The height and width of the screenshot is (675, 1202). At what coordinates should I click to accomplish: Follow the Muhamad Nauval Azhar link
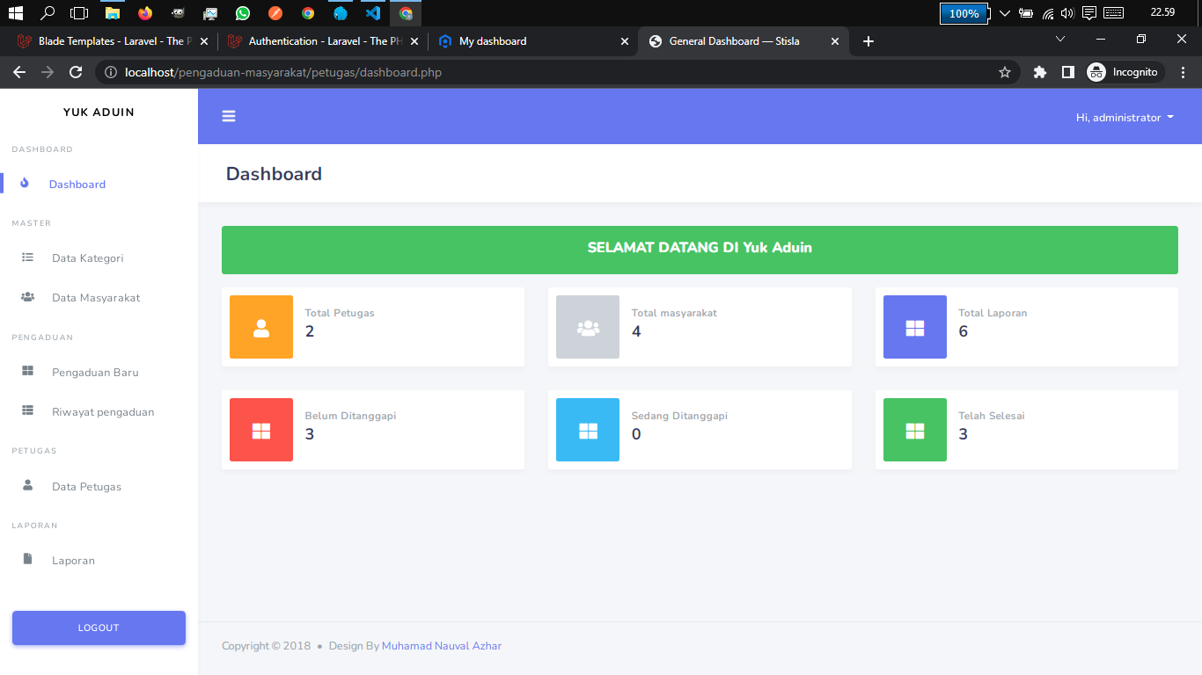[441, 646]
